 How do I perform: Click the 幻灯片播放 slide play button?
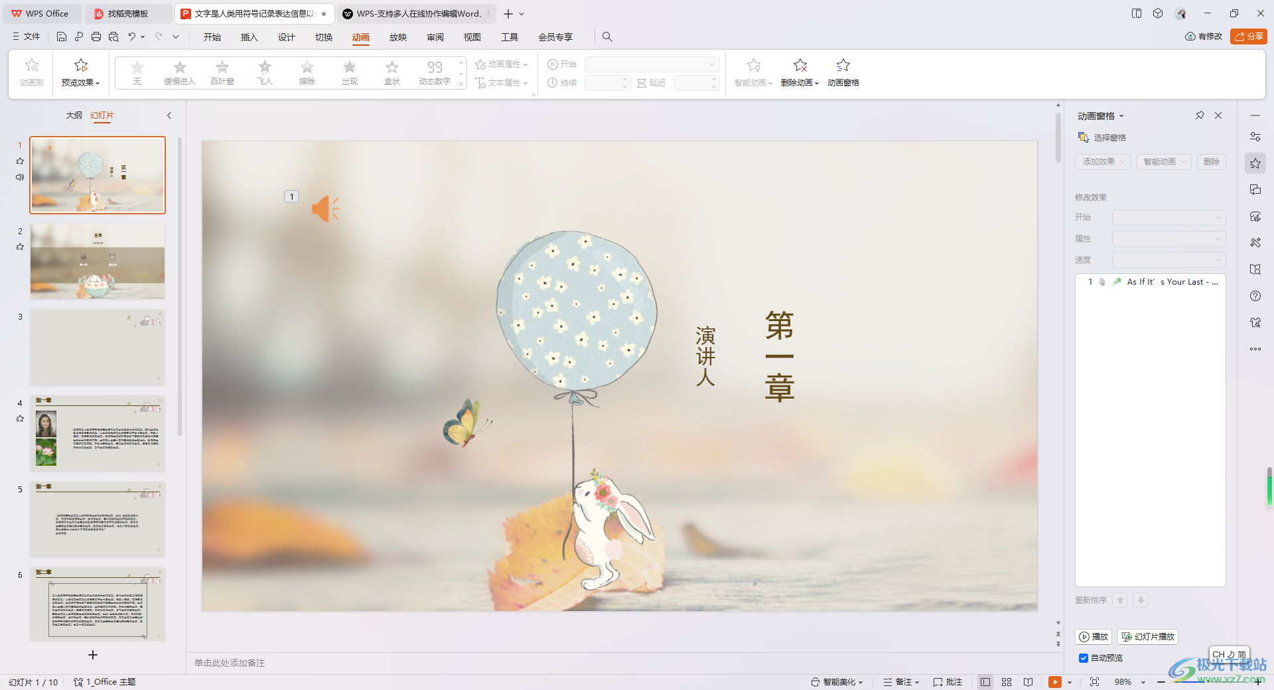pos(1148,637)
